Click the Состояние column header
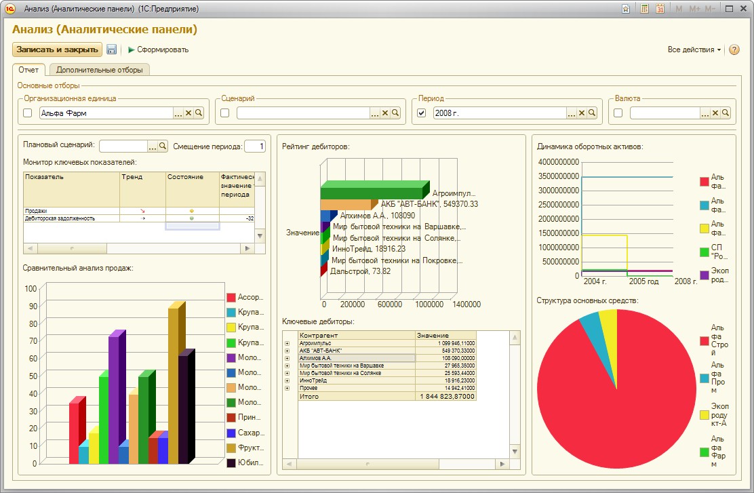The height and width of the screenshot is (493, 754). pyautogui.click(x=193, y=189)
